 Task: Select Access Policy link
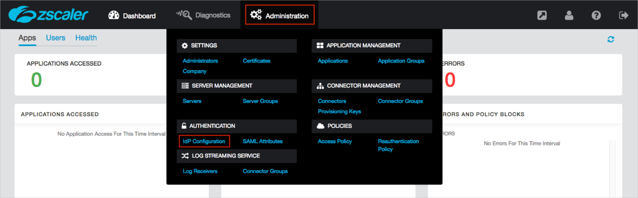tap(335, 141)
